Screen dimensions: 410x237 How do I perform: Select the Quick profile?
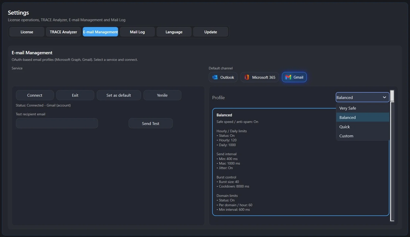point(344,127)
